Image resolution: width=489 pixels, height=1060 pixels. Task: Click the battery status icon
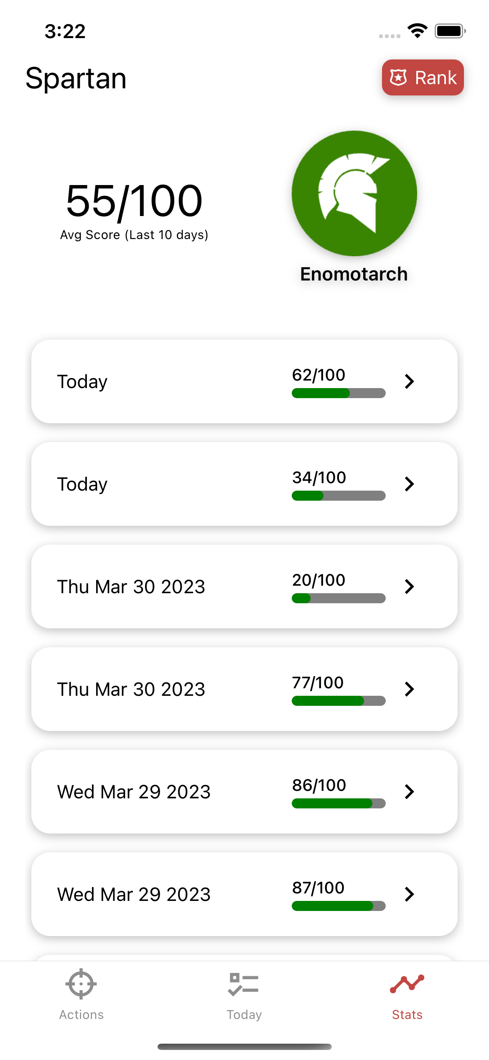450,31
